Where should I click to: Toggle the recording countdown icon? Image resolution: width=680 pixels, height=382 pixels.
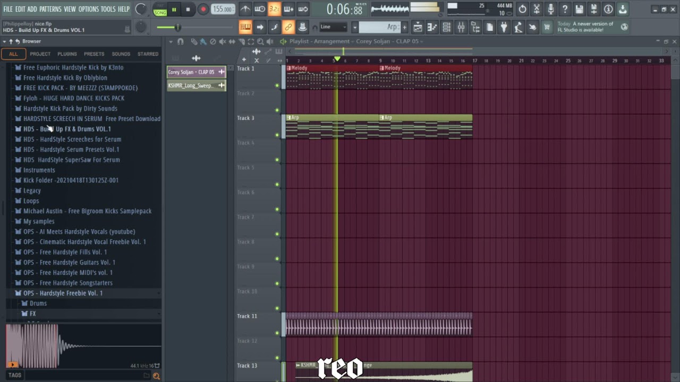(274, 9)
